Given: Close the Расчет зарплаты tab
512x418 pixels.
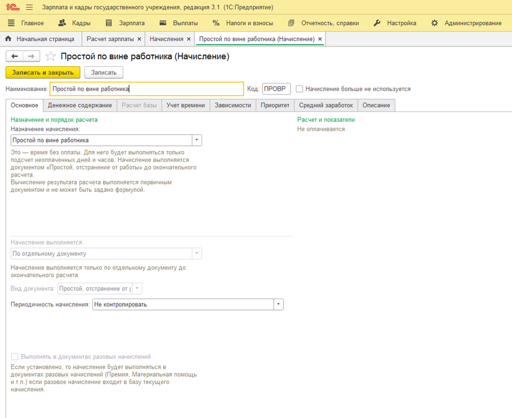Looking at the screenshot, I should (x=139, y=39).
